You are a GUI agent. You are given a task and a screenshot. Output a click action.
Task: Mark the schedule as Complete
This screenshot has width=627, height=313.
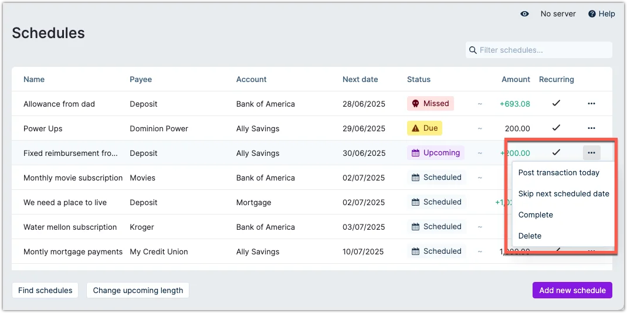tap(536, 215)
